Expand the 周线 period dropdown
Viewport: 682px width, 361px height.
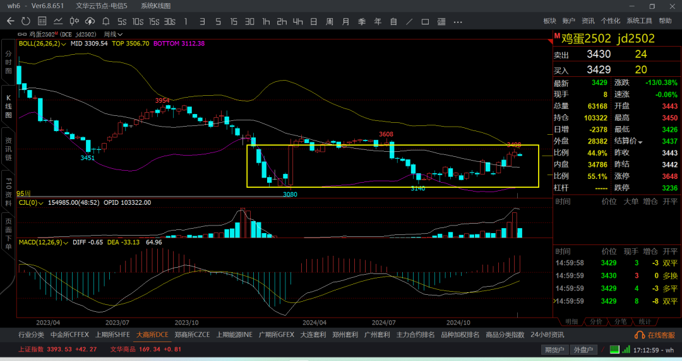[114, 34]
